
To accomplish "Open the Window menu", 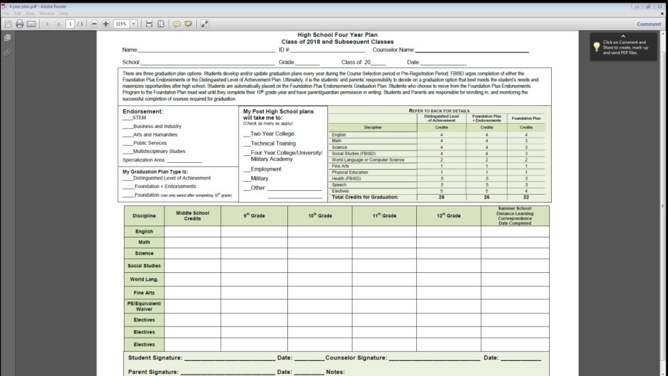I will point(47,14).
